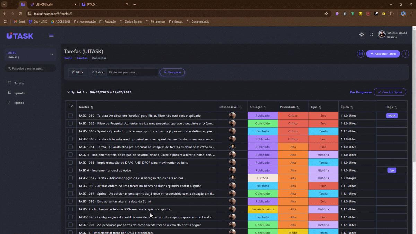Go to Épicos in sidebar menu

(x=19, y=103)
